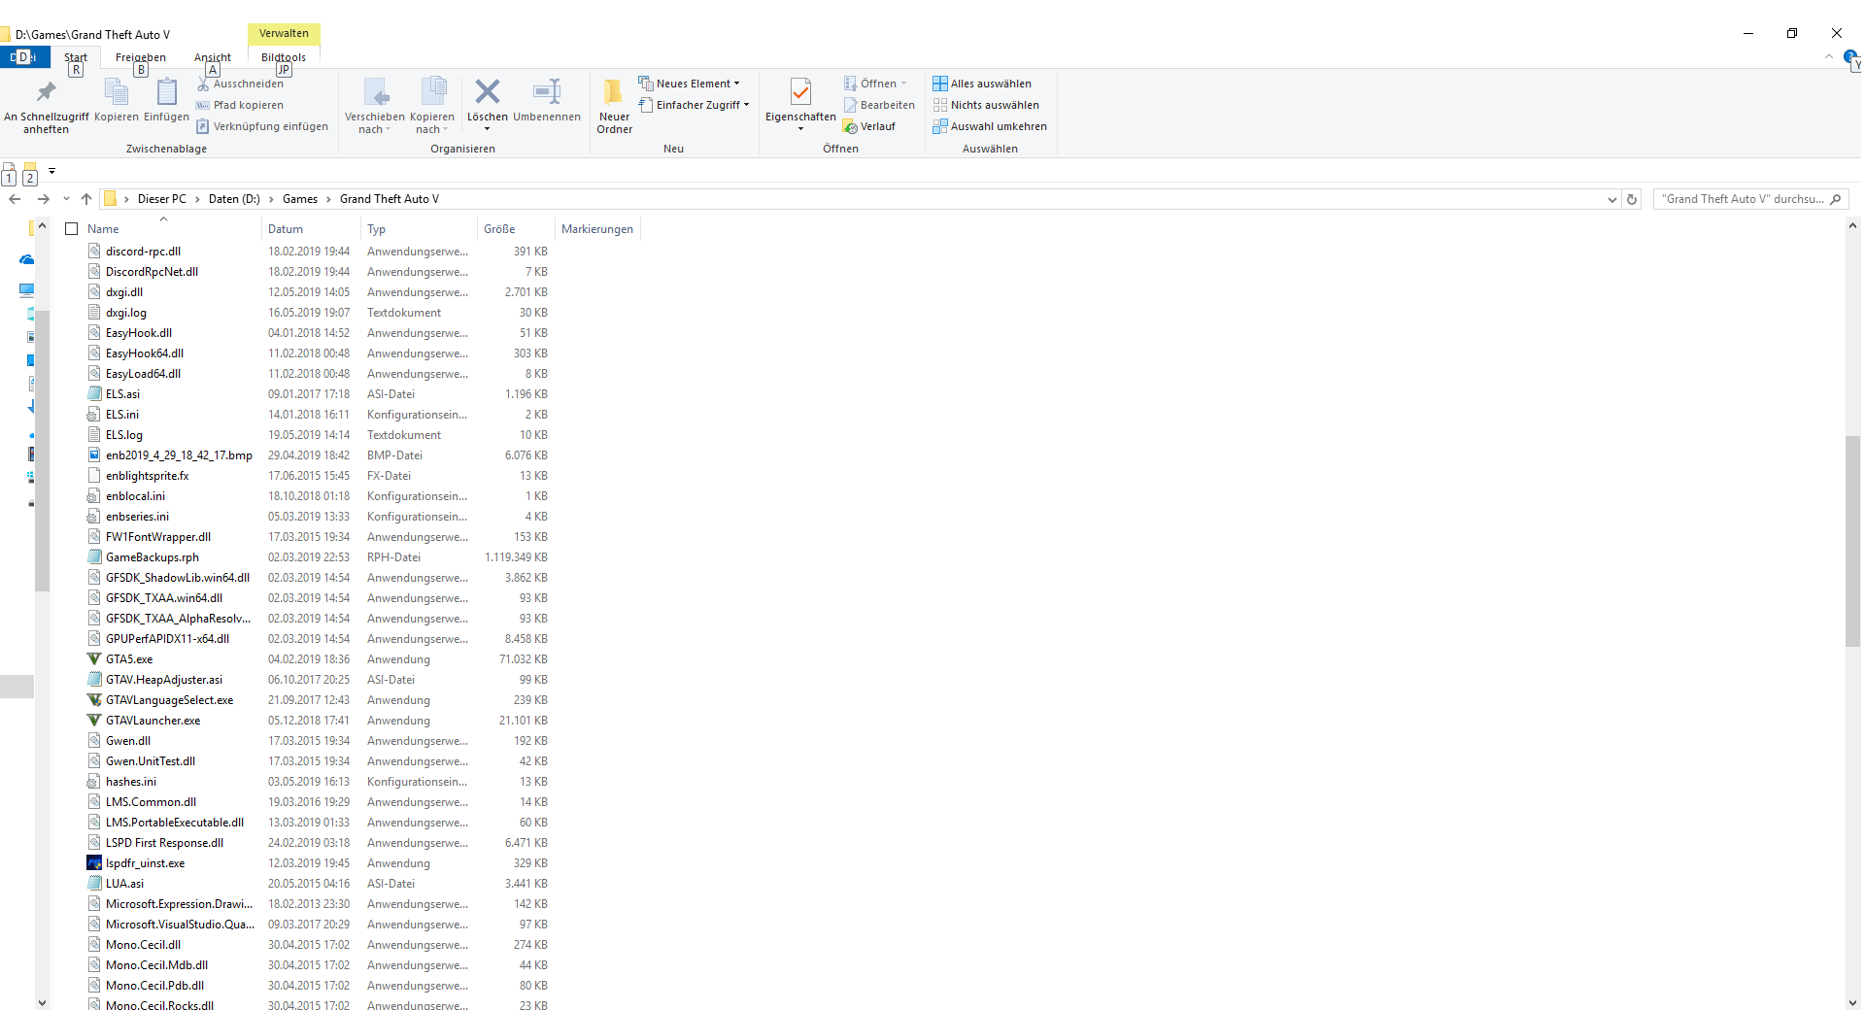Click the GTAVLauncher.exe icon
Viewport: 1865px width, 1010px height.
94,721
